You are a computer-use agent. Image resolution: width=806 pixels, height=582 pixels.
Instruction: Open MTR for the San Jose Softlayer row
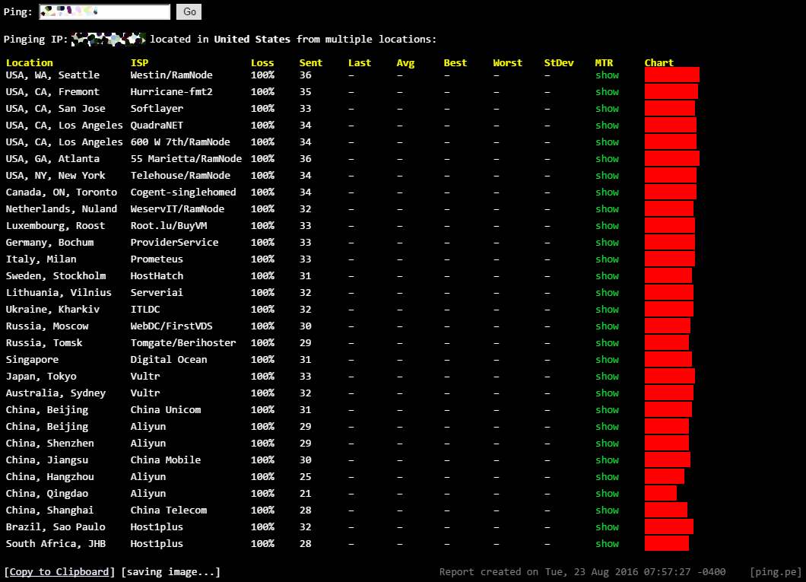607,109
